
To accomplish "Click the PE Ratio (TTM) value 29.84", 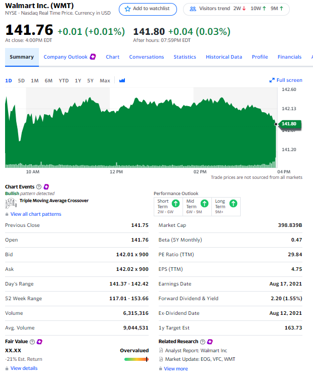I will [x=295, y=255].
